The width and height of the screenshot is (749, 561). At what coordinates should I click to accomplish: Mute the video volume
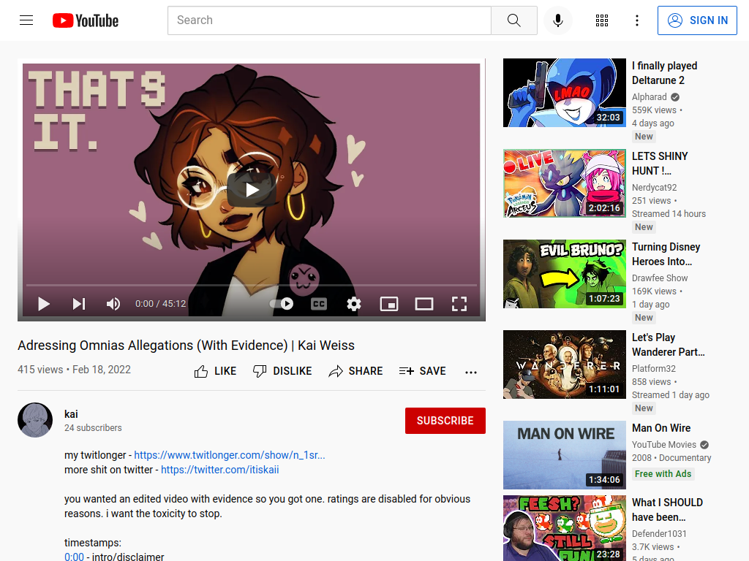coord(113,304)
